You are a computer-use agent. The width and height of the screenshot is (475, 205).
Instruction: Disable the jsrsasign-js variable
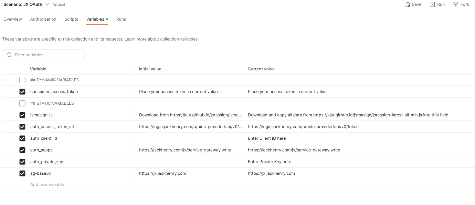[x=22, y=115]
